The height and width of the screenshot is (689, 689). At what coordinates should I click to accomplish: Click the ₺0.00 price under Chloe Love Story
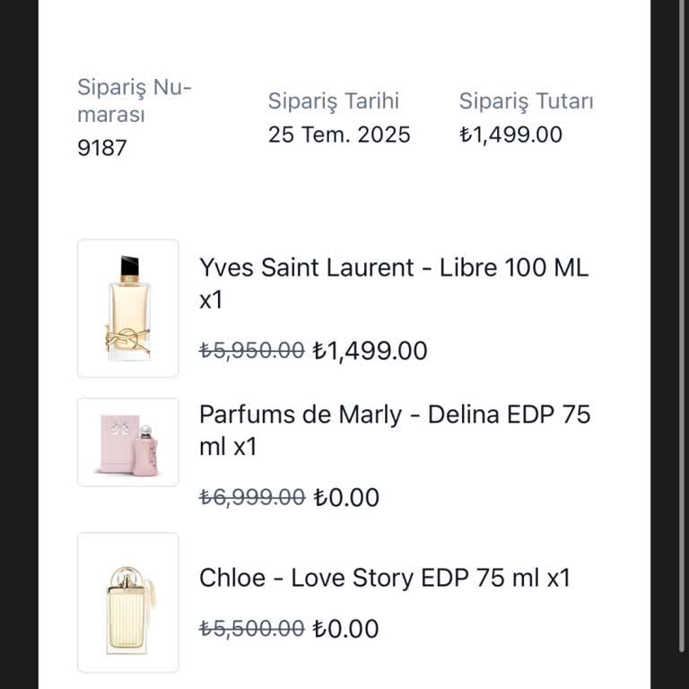pyautogui.click(x=346, y=629)
